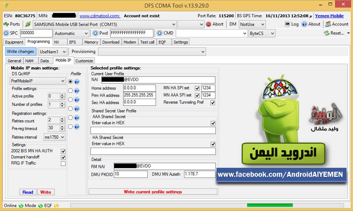
Task: Click help icon beside second profile radio
Action: click(77, 91)
